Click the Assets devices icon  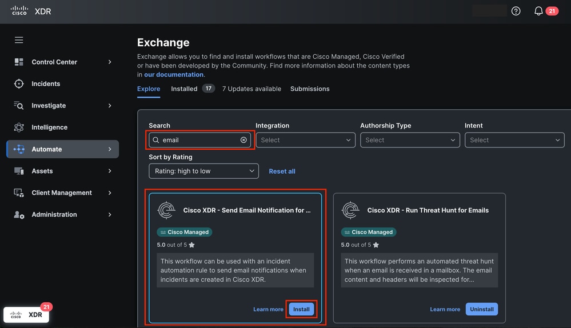18,171
